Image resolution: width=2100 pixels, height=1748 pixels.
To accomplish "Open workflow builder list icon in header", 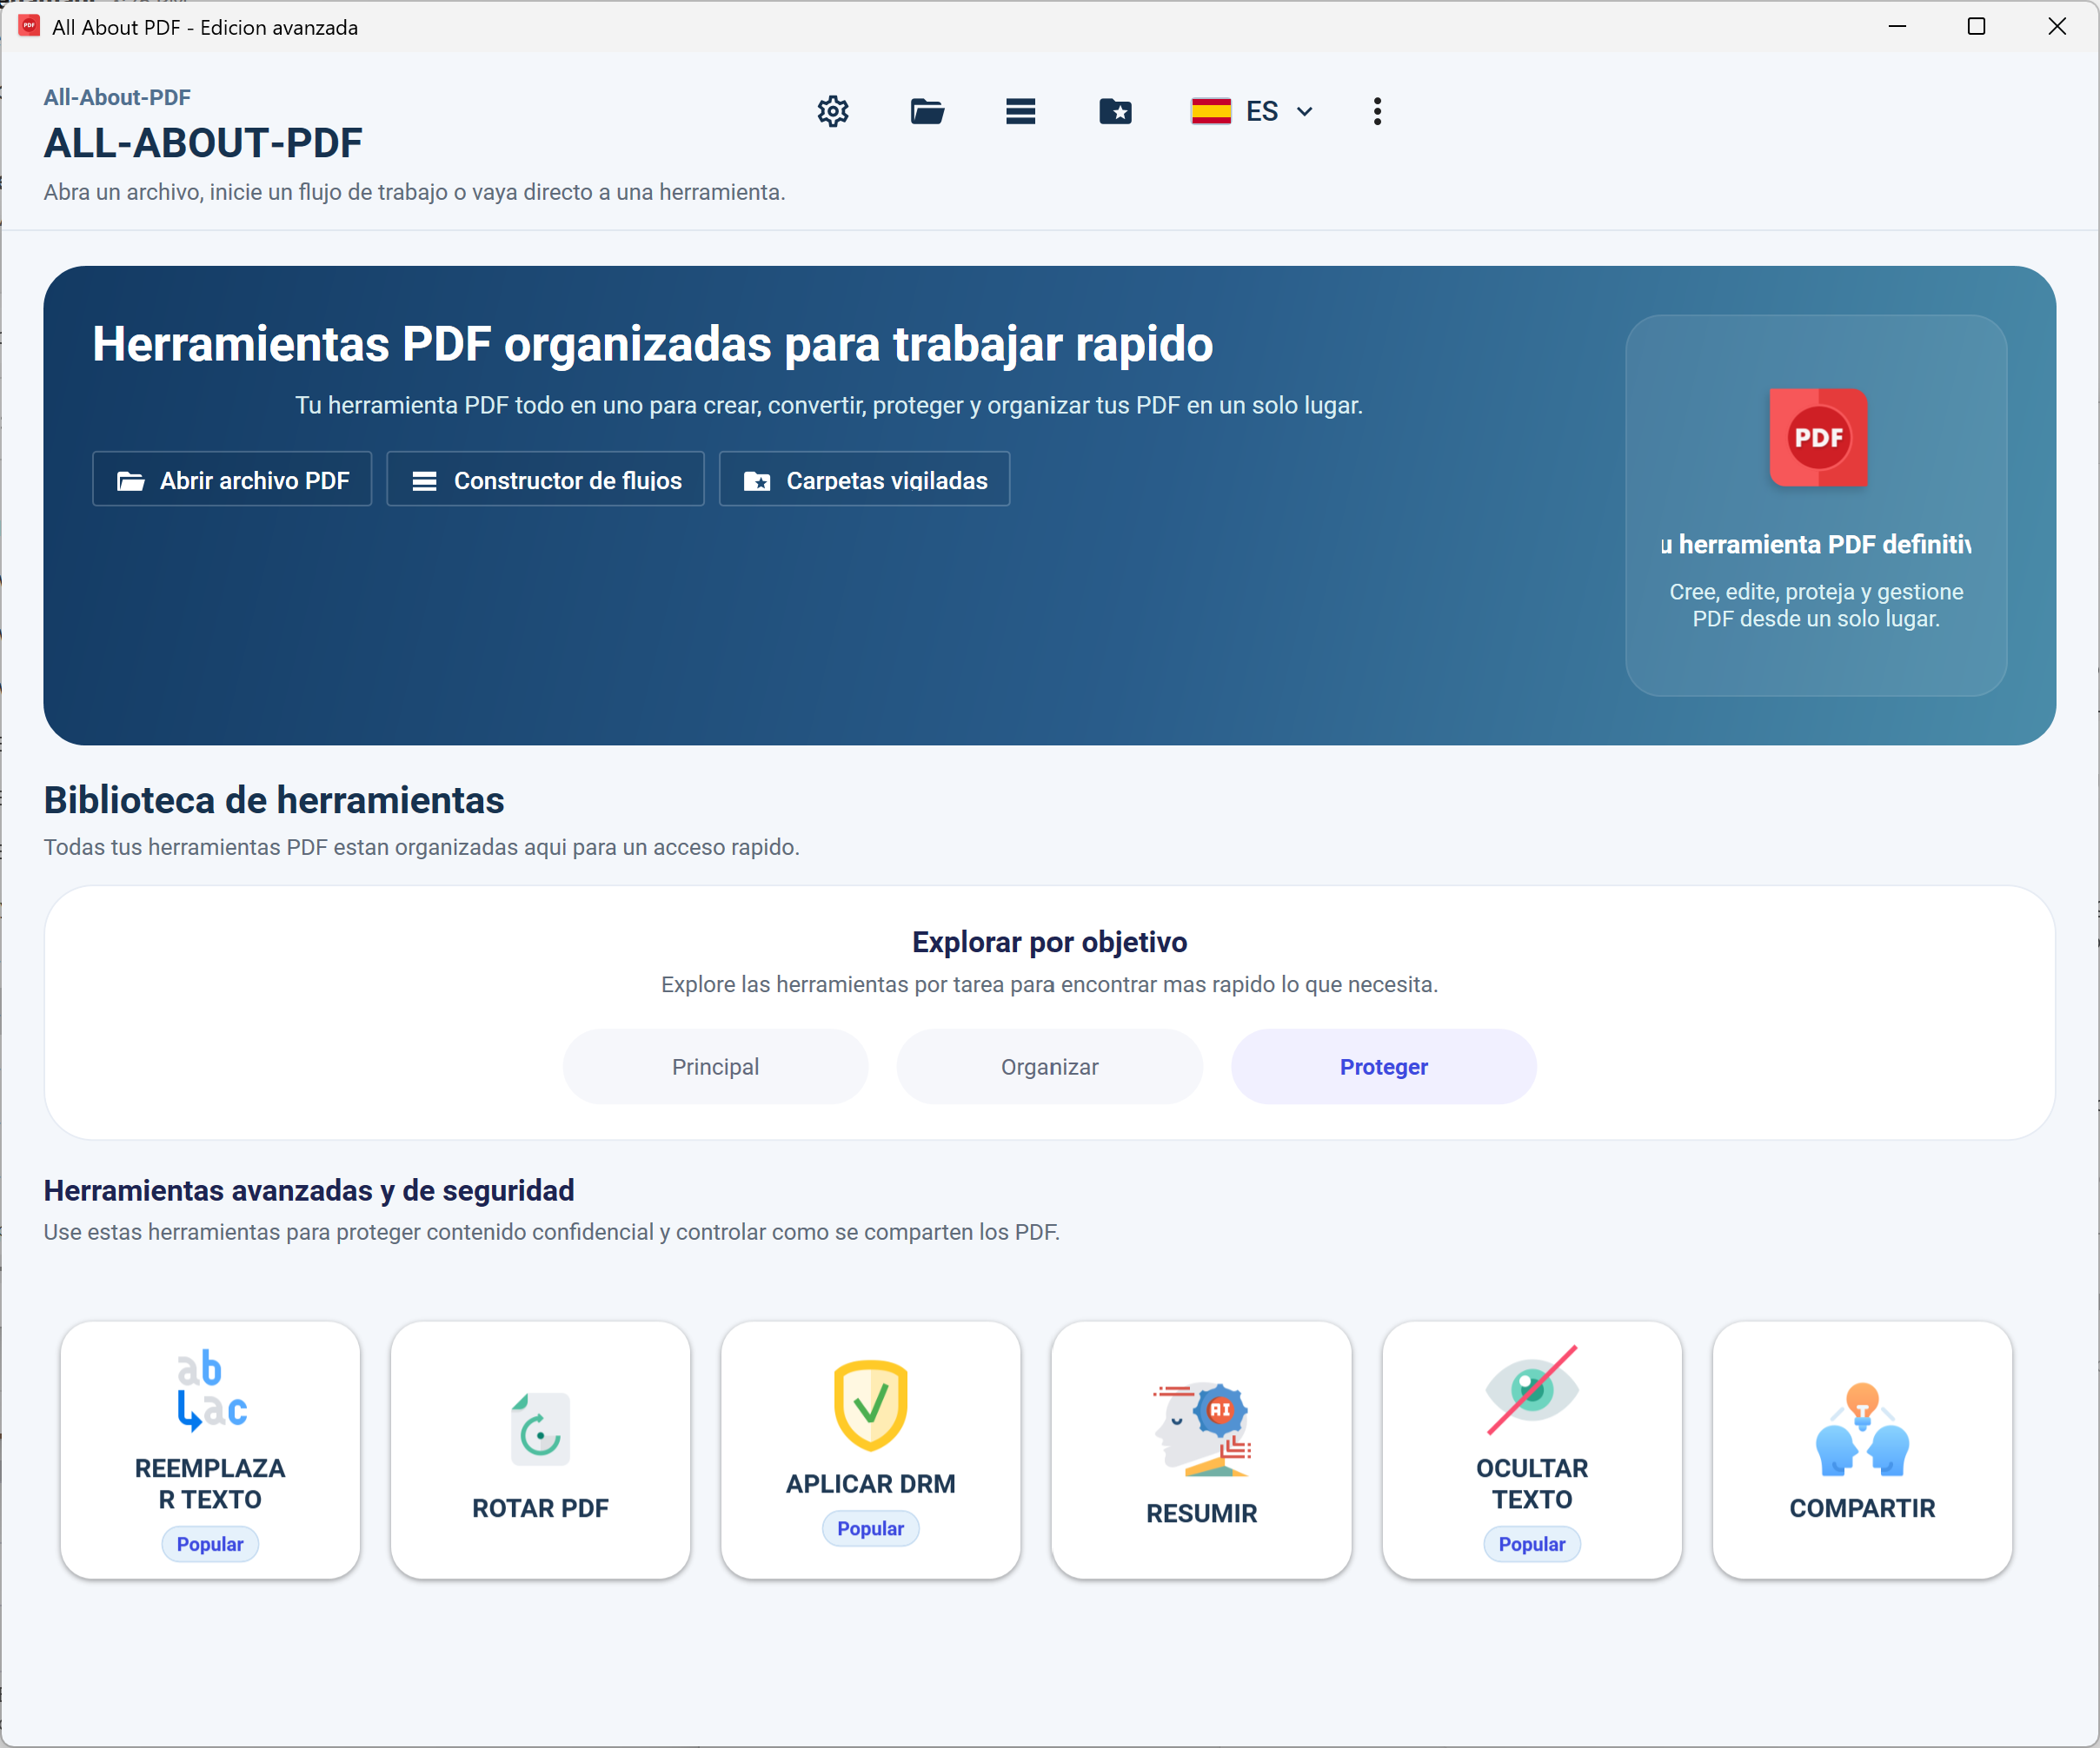I will pyautogui.click(x=1020, y=111).
